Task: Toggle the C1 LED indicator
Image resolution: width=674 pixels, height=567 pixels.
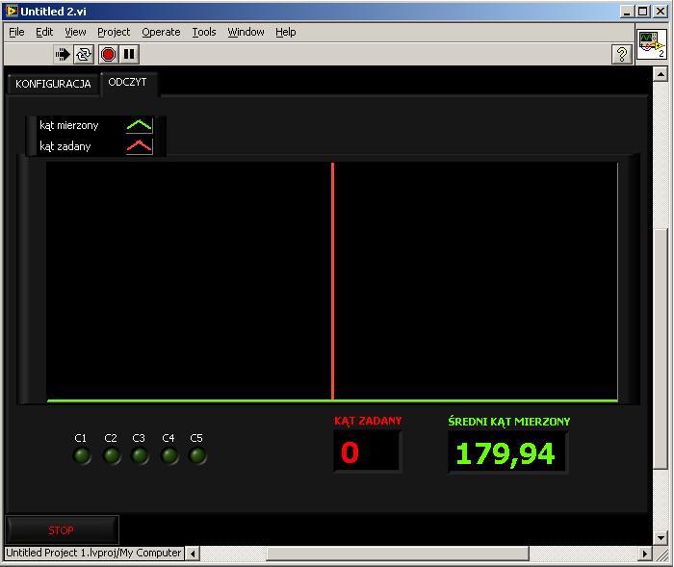Action: pyautogui.click(x=82, y=455)
